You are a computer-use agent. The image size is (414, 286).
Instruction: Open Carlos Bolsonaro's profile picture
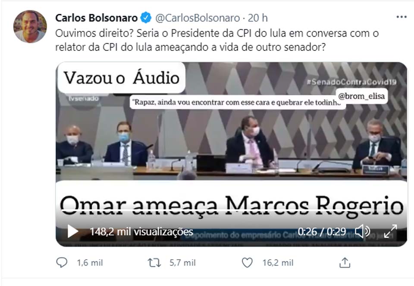30,26
